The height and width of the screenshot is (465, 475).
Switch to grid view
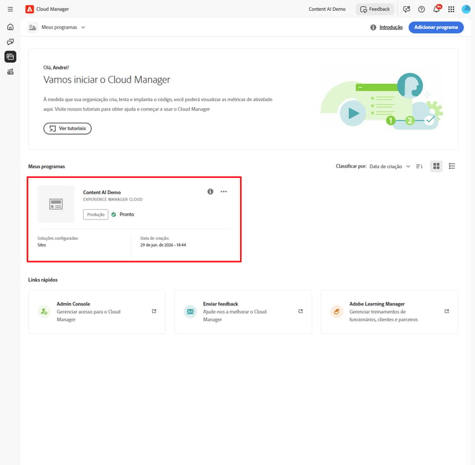(436, 166)
